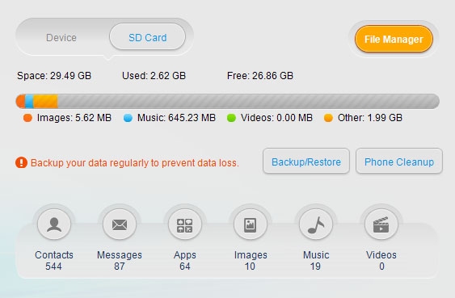Image resolution: width=455 pixels, height=298 pixels.
Task: Open the Messages envelope icon
Action: coord(120,224)
